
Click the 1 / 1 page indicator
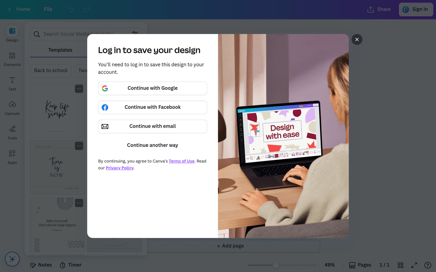coord(384,265)
